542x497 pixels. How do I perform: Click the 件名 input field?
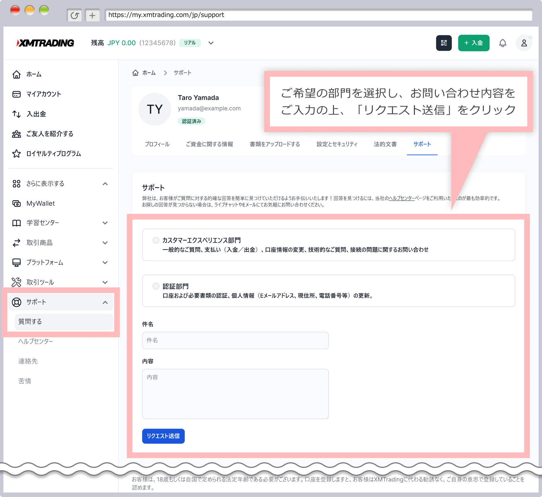point(235,340)
